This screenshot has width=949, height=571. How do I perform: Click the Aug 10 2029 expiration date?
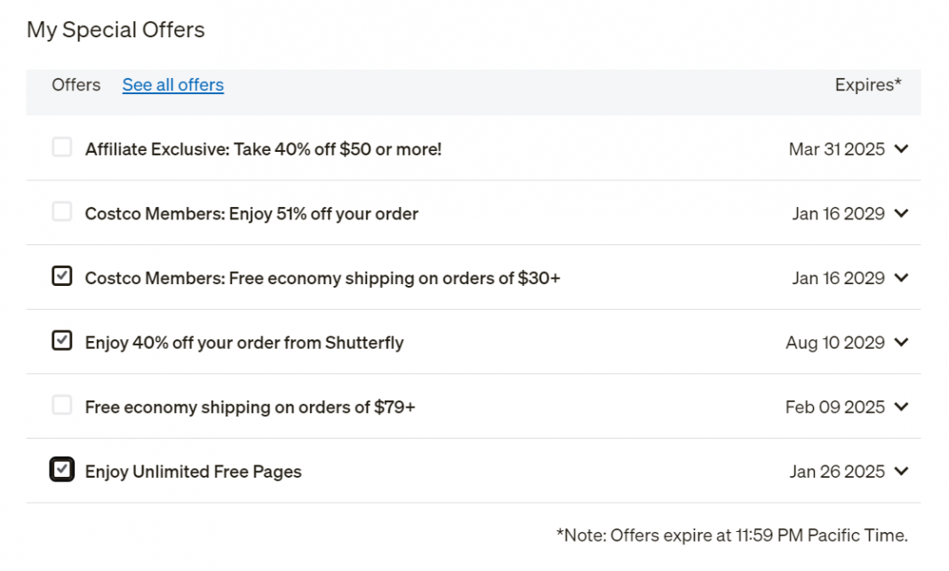pyautogui.click(x=835, y=343)
